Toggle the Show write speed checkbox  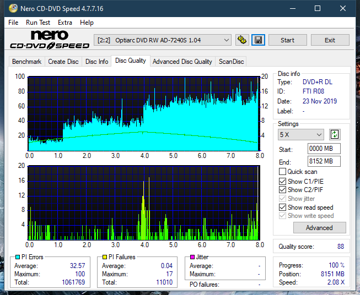point(282,216)
